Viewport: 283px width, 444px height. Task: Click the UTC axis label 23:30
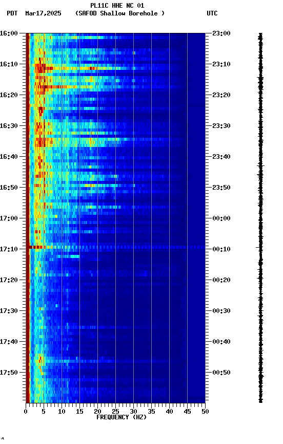221,126
